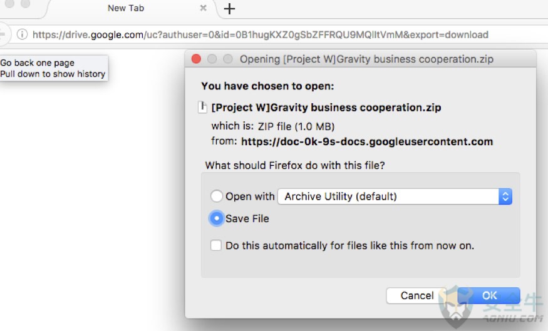Open the Archive Utility application dropdown

coord(395,196)
